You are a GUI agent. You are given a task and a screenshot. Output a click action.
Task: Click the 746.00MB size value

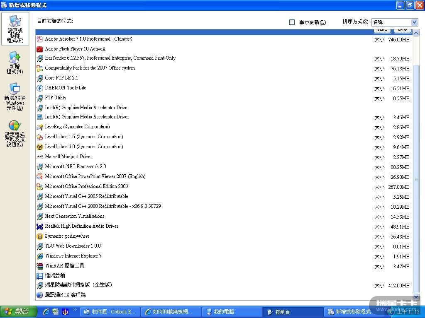[x=399, y=40]
